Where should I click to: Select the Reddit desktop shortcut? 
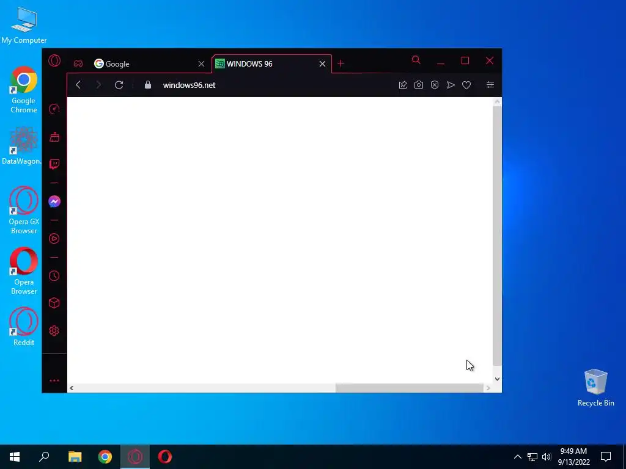24,327
